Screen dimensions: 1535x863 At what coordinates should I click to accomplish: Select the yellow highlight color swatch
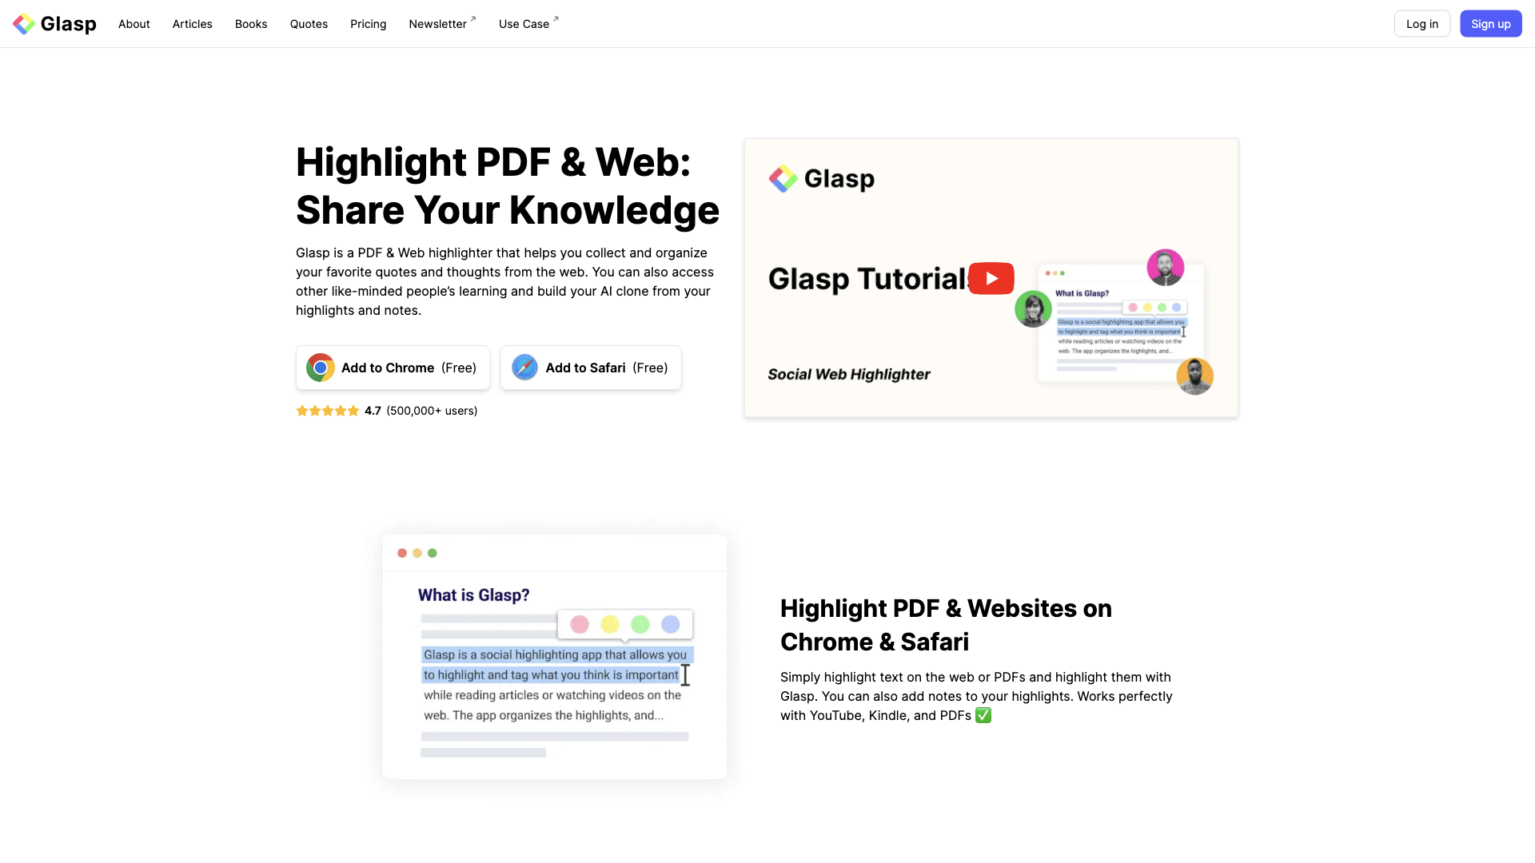click(610, 624)
